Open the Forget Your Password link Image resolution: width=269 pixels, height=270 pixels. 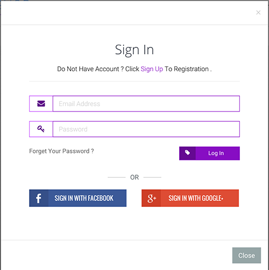coord(61,151)
